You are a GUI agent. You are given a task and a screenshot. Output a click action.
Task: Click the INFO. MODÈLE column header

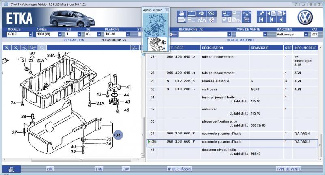pos(305,48)
